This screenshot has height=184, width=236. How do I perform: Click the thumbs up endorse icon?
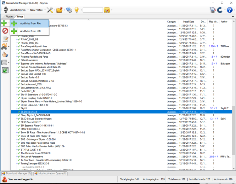[5, 55]
